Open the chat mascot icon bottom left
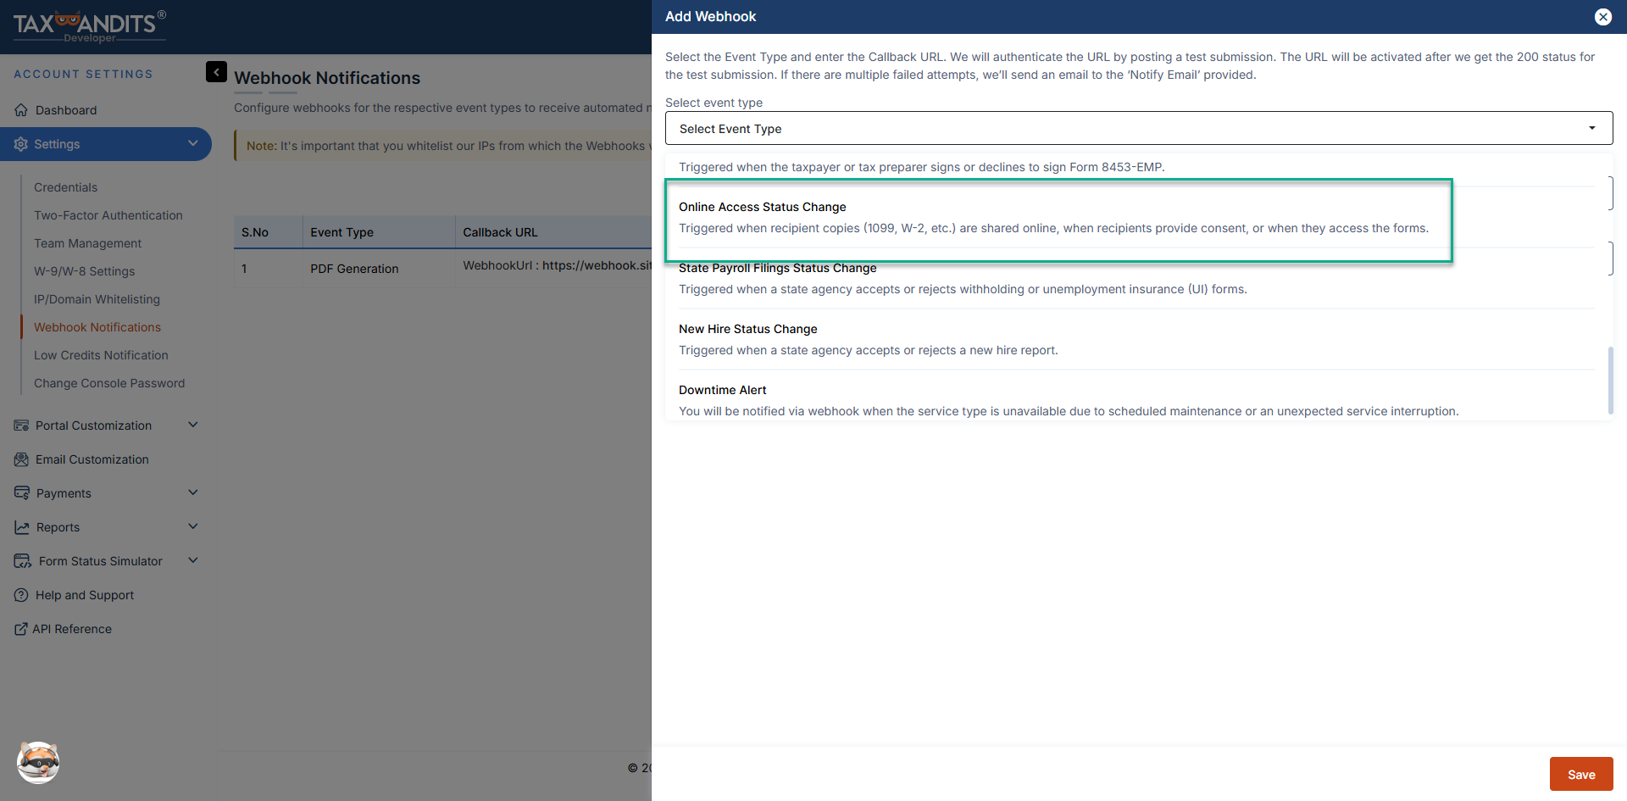This screenshot has width=1627, height=801. click(36, 763)
